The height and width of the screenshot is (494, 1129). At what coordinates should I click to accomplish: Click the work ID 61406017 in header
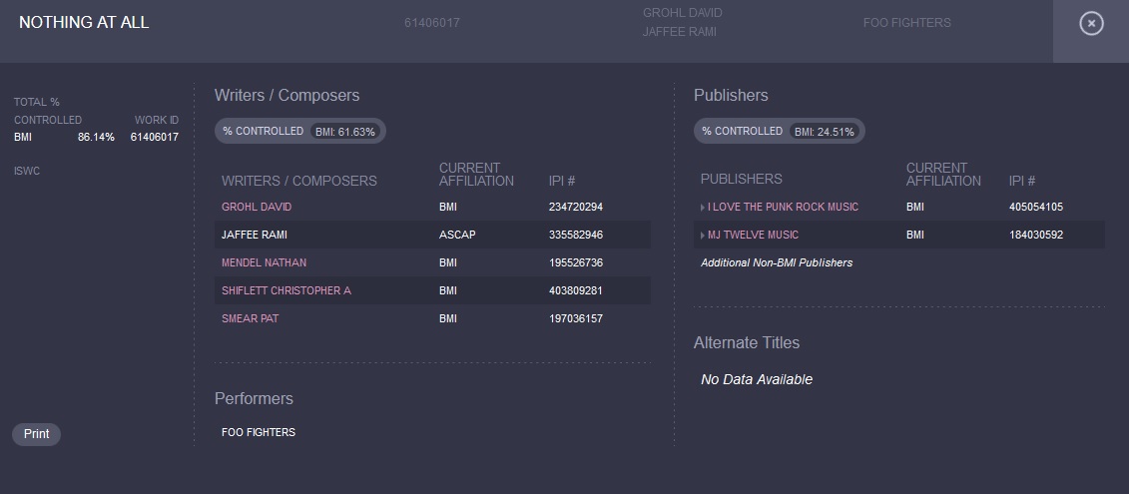[432, 23]
